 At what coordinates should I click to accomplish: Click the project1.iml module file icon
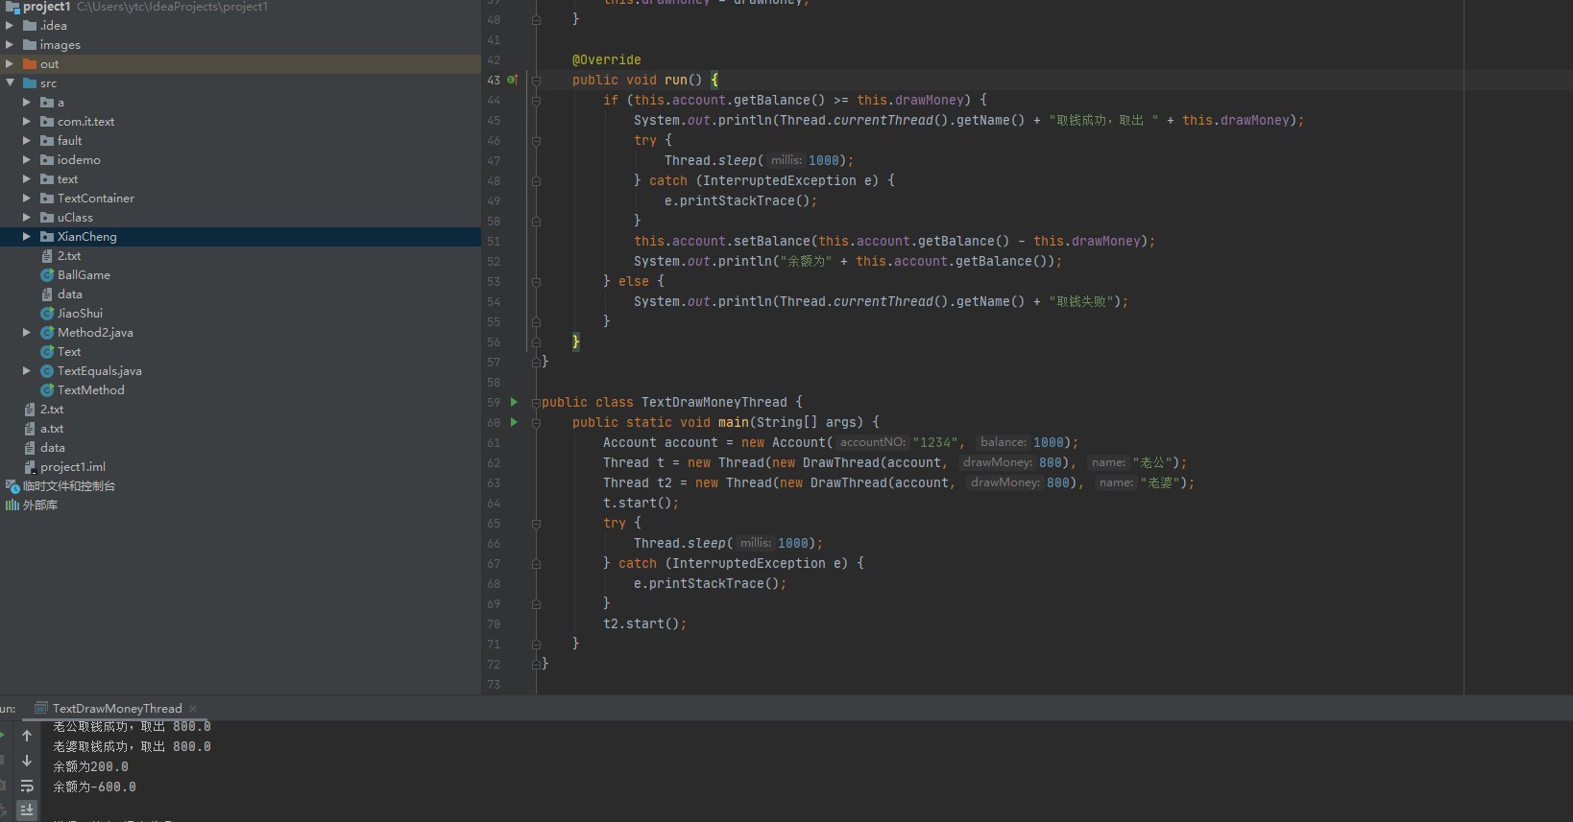tap(30, 467)
